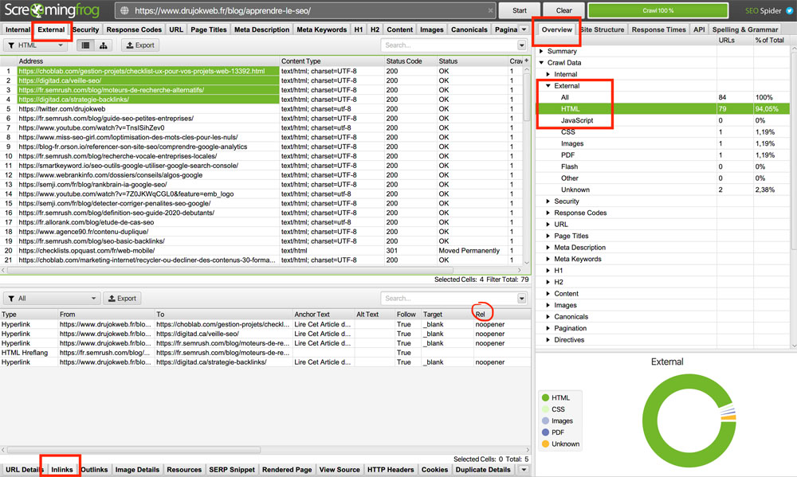797x477 pixels.
Task: Sort by Status Code column header
Action: coord(410,61)
